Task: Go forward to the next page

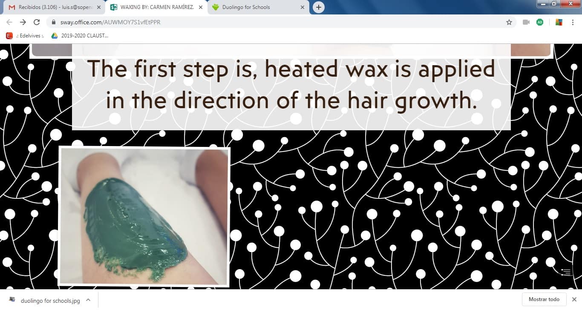Action: pos(23,22)
